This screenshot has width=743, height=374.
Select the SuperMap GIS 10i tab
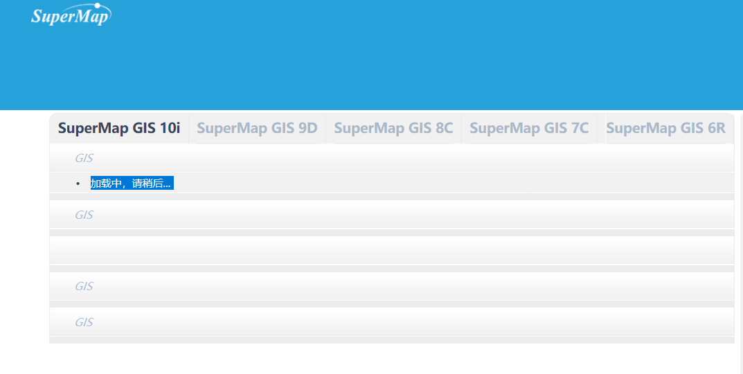[119, 128]
